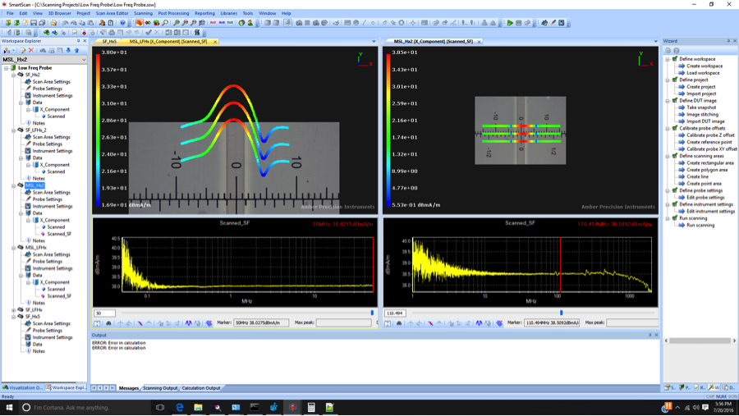Click the frequency input field showing 110.494
Screen dimensions: 739x416
point(396,313)
